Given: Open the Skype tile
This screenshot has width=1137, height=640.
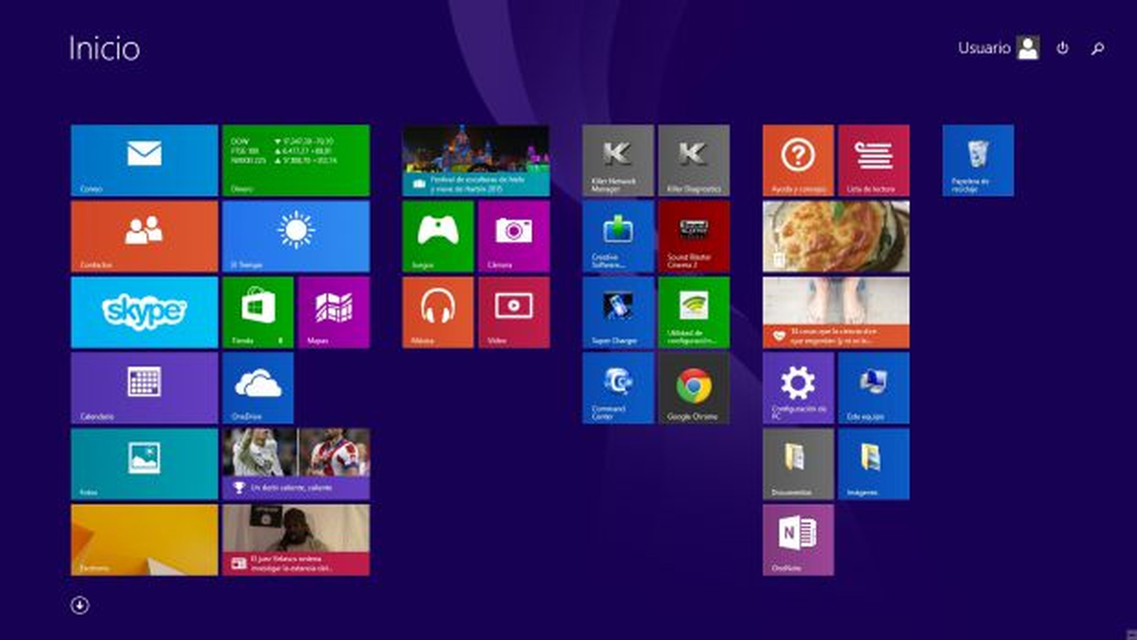Looking at the screenshot, I should pos(144,312).
